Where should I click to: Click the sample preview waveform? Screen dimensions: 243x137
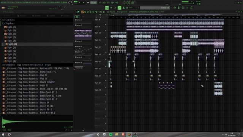[37, 121]
